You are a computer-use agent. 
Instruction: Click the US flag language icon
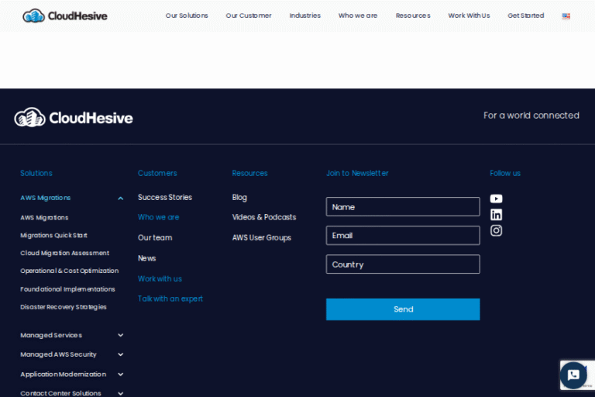(x=566, y=16)
